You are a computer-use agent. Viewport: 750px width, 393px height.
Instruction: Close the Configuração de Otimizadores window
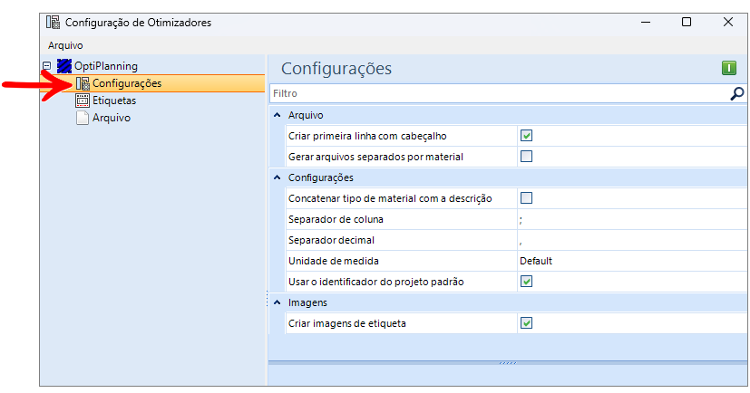[728, 23]
